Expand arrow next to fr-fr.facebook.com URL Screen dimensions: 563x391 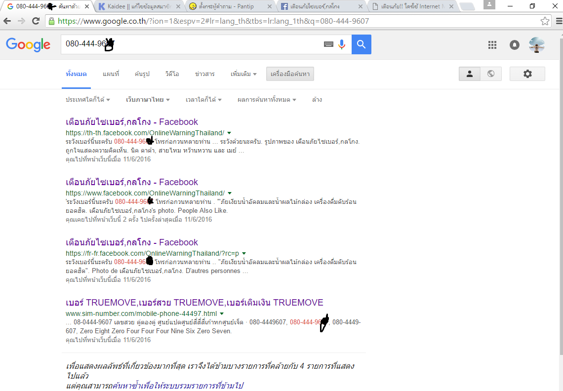pyautogui.click(x=244, y=253)
